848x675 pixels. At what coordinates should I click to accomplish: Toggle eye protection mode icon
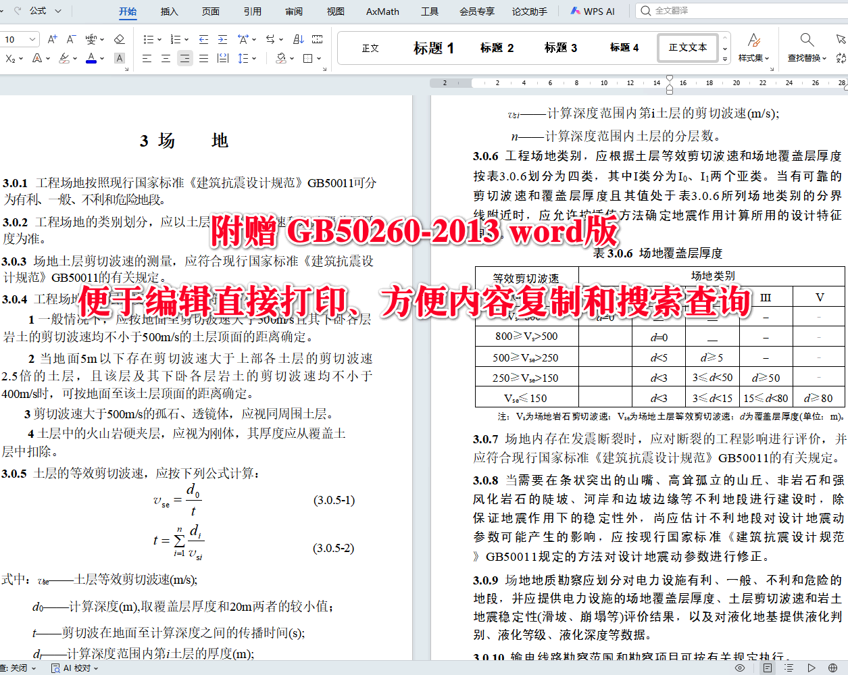[740, 668]
